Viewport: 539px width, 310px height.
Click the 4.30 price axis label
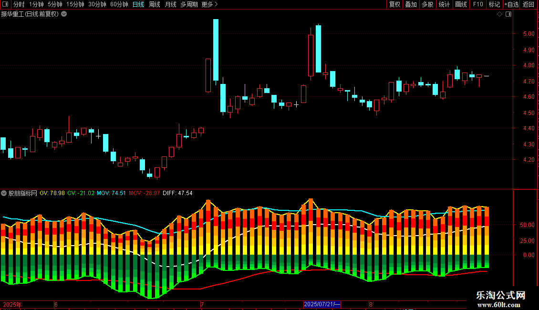click(529, 145)
